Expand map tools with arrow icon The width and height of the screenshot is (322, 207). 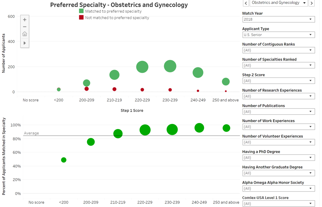25,43
